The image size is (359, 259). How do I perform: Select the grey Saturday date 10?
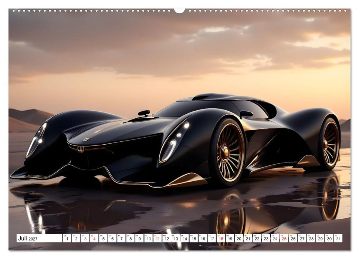pos(149,238)
